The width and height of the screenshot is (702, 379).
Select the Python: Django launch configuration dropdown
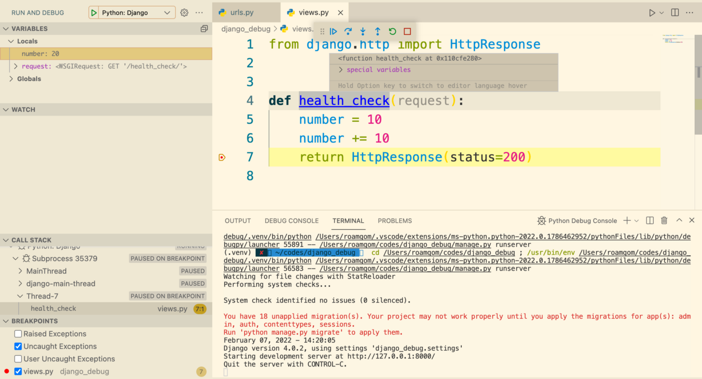[132, 13]
